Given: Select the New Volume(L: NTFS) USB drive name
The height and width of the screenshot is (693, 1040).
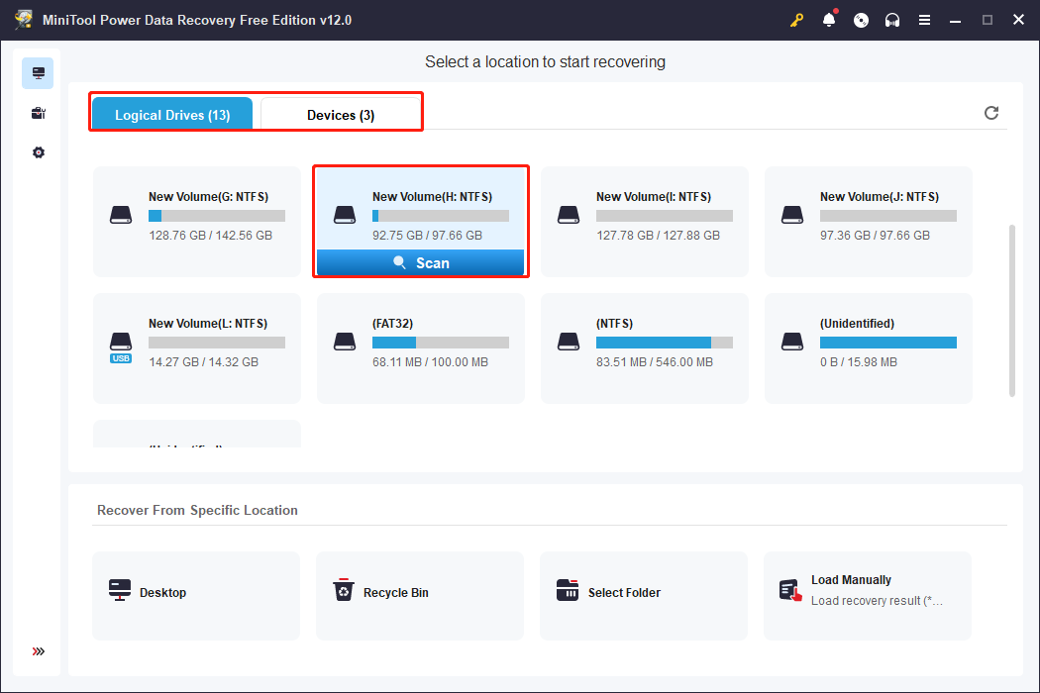Looking at the screenshot, I should coord(208,323).
